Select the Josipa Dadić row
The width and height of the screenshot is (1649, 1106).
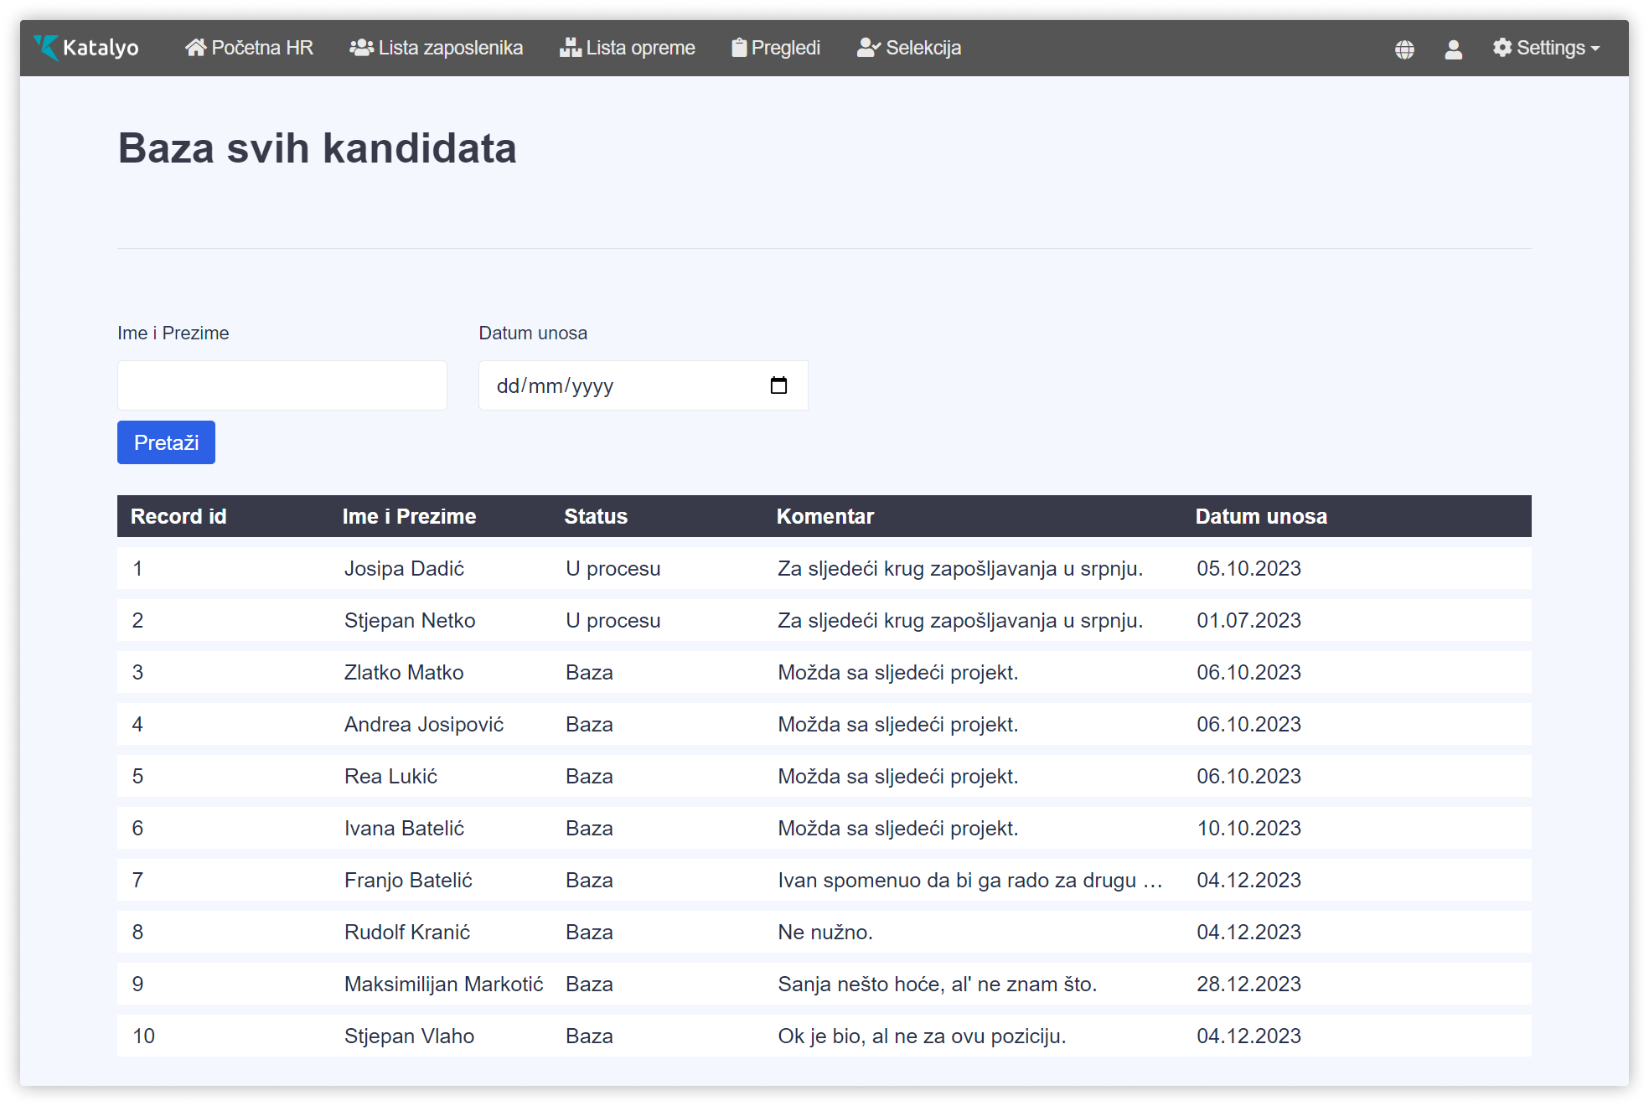[x=404, y=569]
